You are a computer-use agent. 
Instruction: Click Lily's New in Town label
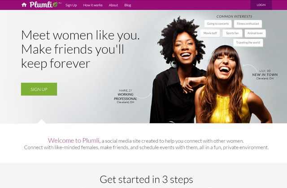[x=265, y=75]
